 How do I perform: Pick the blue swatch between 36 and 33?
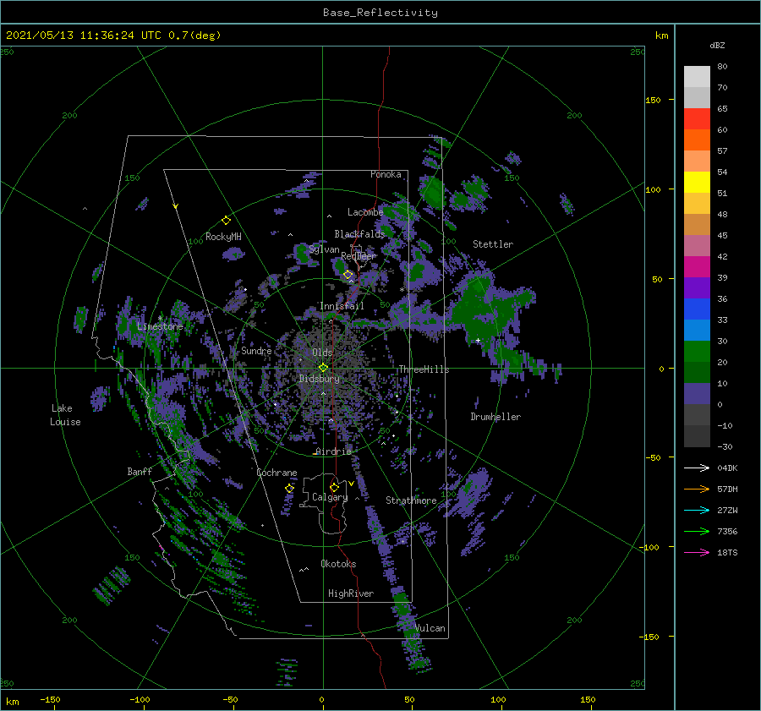697,309
